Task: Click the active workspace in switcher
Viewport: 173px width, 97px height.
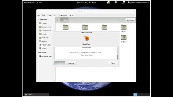Action: (x=135, y=95)
